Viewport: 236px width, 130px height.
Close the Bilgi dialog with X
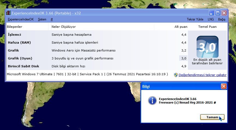(224, 86)
